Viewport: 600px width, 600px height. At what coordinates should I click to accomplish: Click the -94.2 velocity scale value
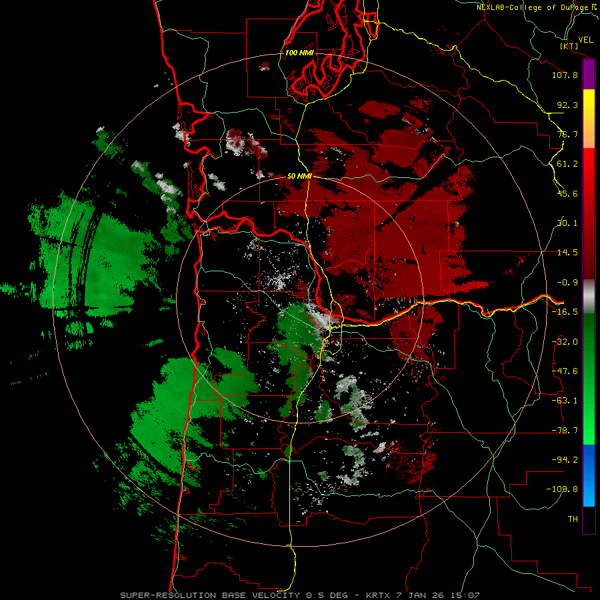565,460
